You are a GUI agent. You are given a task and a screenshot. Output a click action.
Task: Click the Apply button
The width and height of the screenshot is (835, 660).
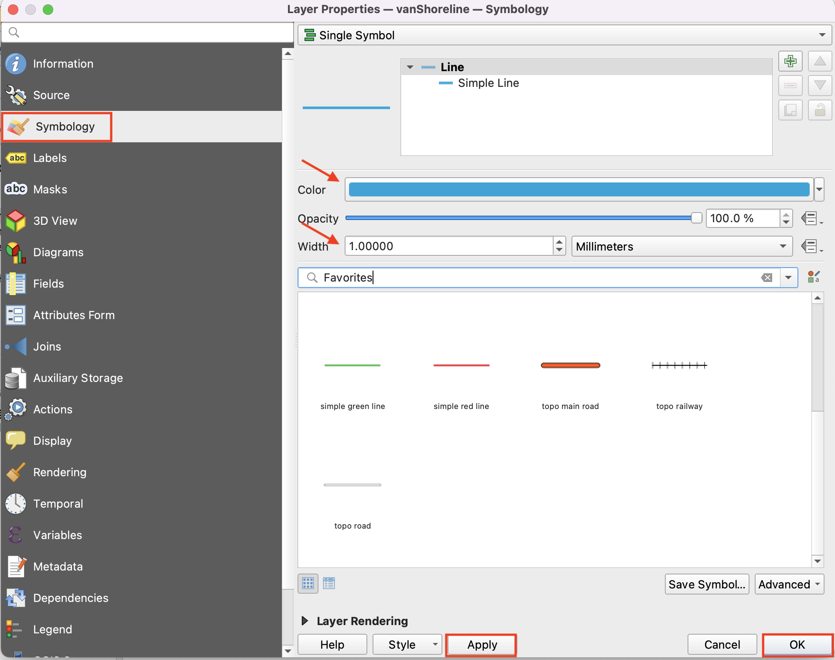click(482, 645)
